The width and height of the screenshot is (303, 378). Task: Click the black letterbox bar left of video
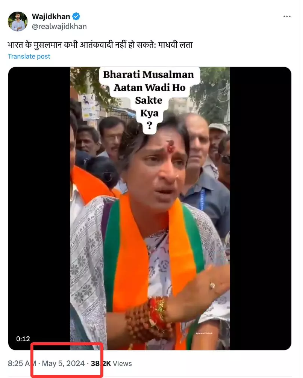39,208
